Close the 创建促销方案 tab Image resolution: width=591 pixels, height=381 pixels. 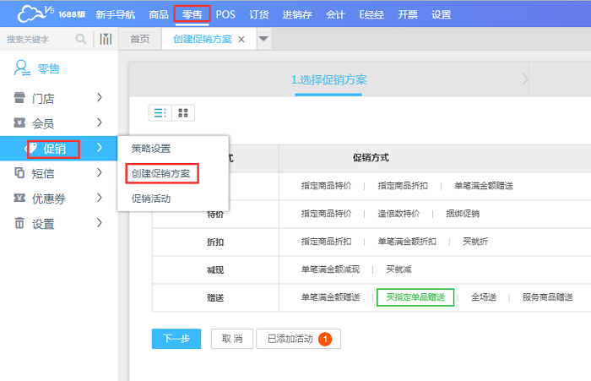(241, 40)
